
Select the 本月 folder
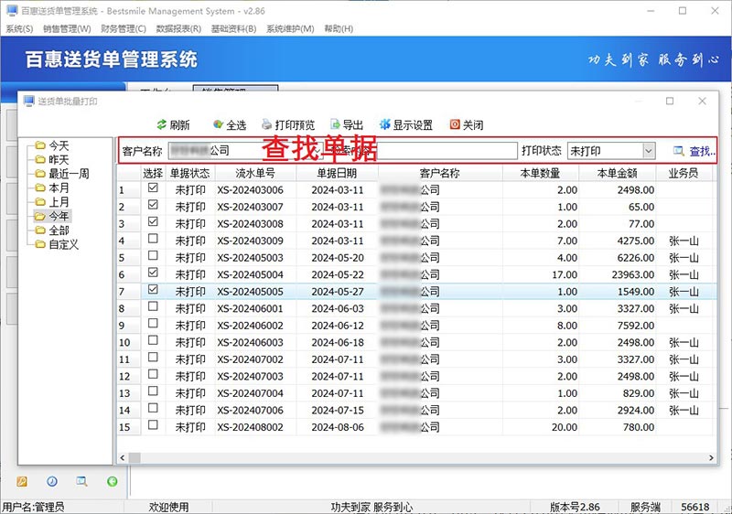52,187
